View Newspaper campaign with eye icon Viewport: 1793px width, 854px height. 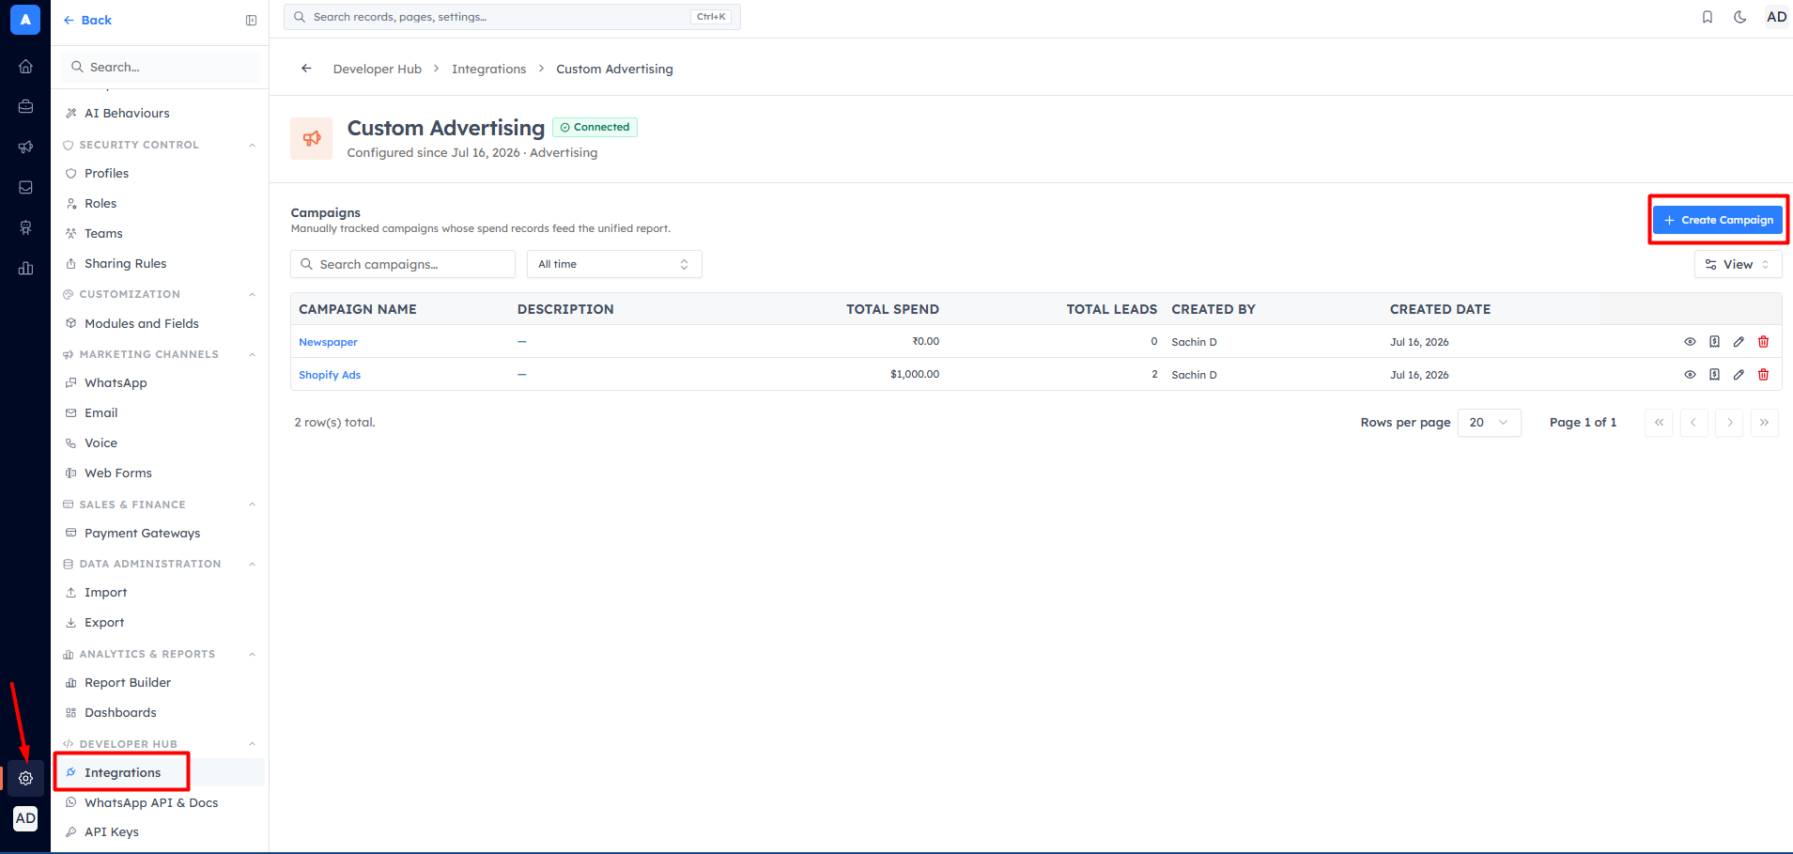point(1690,342)
